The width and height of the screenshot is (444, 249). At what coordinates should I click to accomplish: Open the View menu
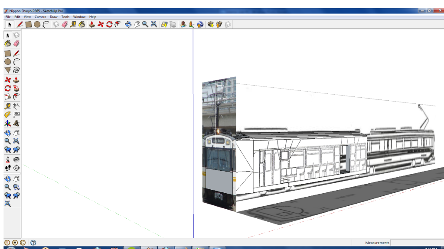tap(27, 17)
